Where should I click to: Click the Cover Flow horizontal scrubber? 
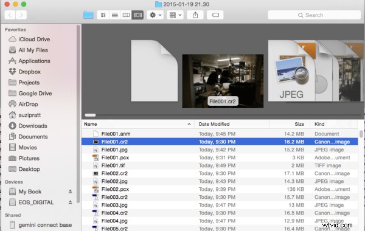click(90, 115)
